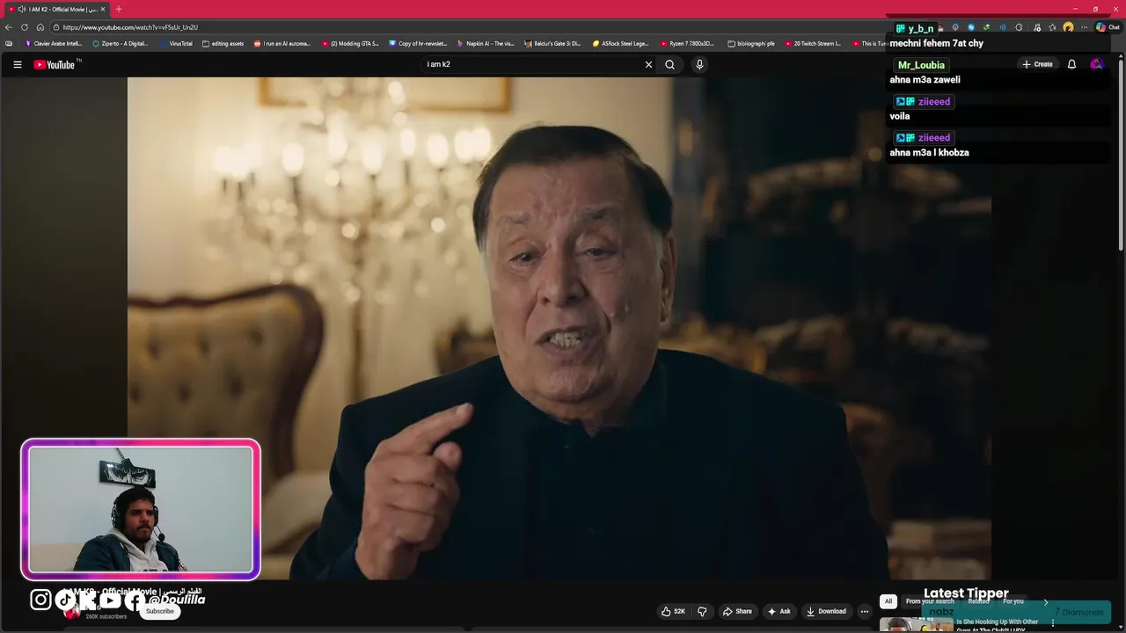Click inside the YouTube search box
1126x633 pixels.
pos(532,64)
